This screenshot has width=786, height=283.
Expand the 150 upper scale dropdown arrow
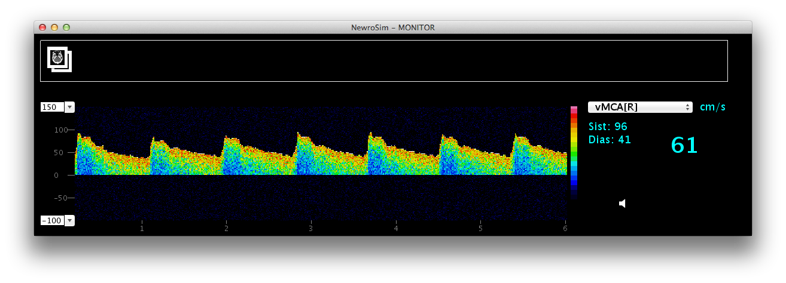[70, 107]
